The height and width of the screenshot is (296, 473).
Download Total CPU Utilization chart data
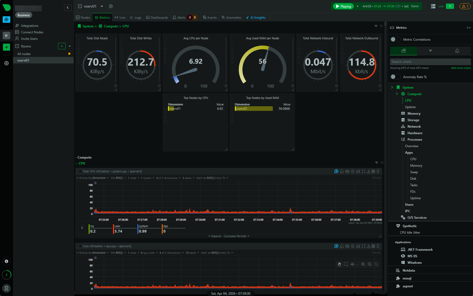point(368,171)
